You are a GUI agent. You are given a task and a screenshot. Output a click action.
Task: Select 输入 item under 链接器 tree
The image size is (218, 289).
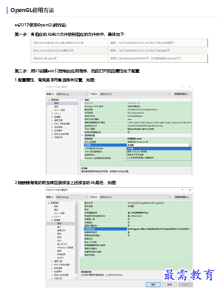(x=59, y=227)
